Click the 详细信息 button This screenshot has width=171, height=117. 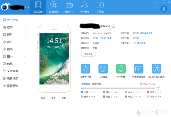tap(88, 54)
